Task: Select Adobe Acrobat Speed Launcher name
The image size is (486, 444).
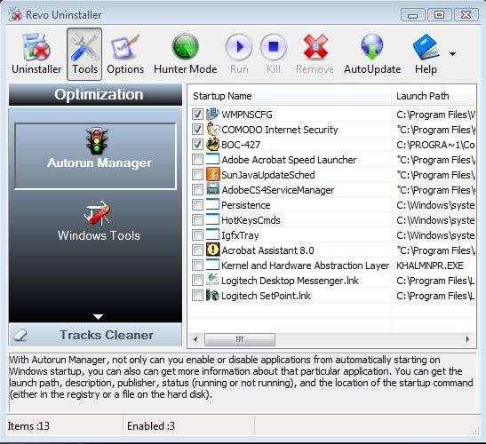Action: pyautogui.click(x=289, y=160)
